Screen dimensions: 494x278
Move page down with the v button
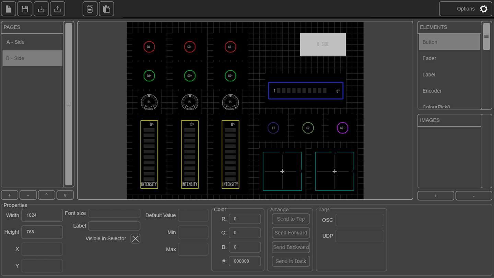point(65,195)
